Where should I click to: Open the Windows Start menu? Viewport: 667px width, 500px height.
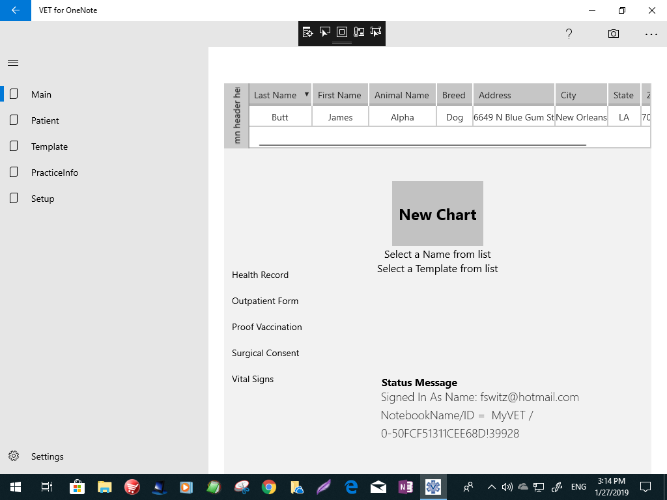point(16,487)
